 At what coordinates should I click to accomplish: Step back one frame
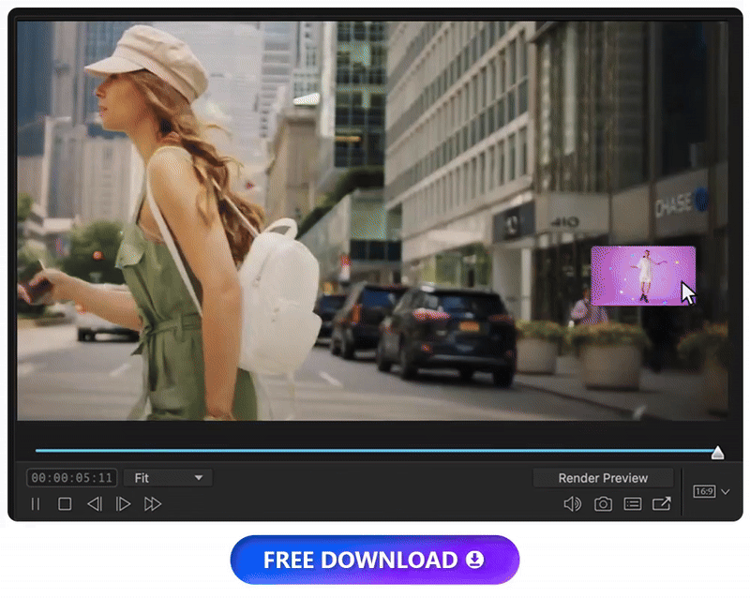[x=94, y=503]
